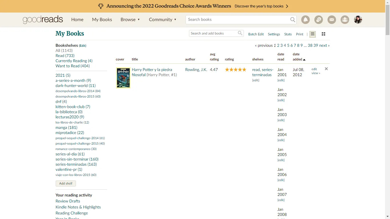Switch to cover grid view icon
Screen dimensions: 390x219
[x=323, y=34]
